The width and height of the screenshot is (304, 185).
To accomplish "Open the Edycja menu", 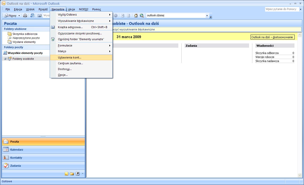I will point(18,9).
